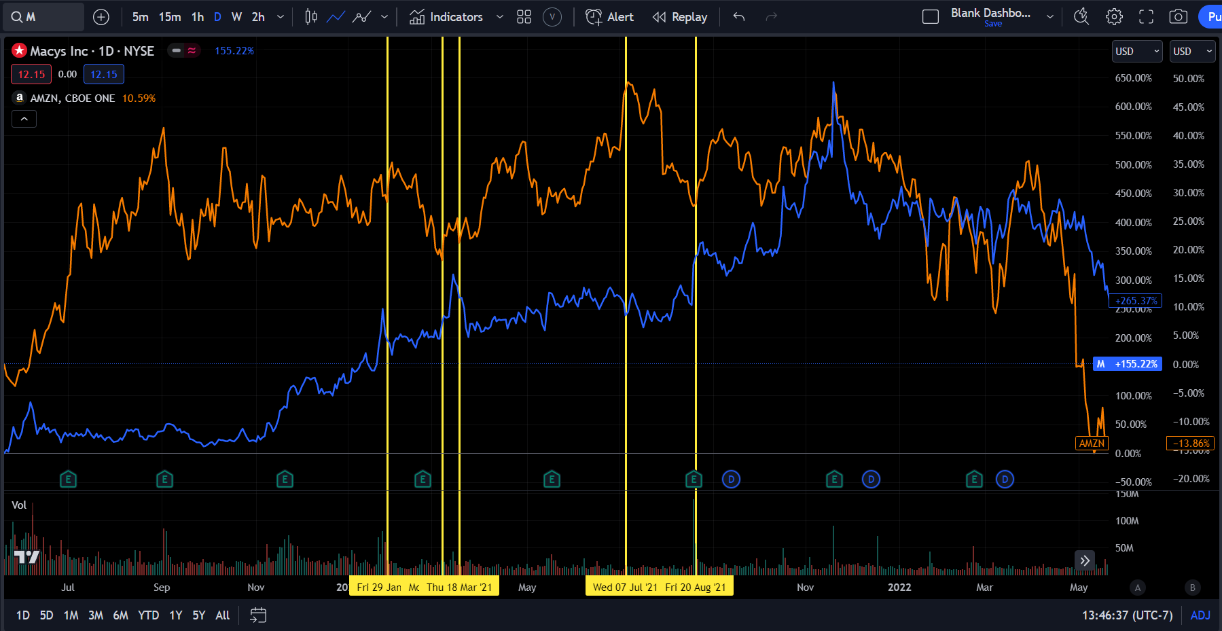Set the 1M date range

coord(71,615)
